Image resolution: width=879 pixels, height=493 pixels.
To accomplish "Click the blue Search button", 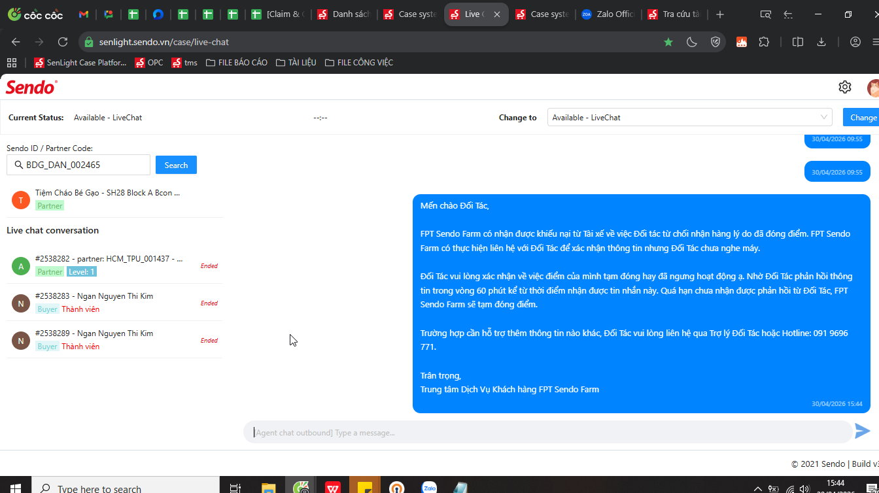I will [x=176, y=165].
